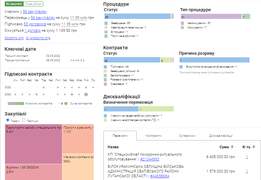Open the Контракти tab
Image resolution: width=261 pixels, height=180 pixels.
coord(153,135)
